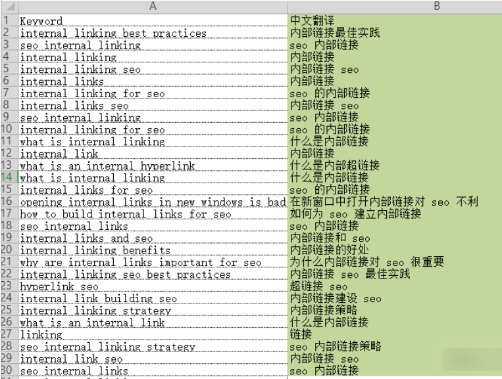Click cell 'internal links for seo'
This screenshot has height=379, width=502.
pyautogui.click(x=153, y=189)
